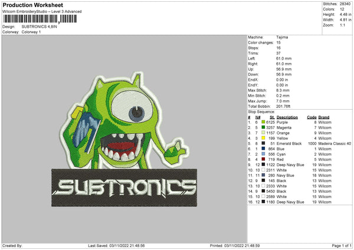Screen dimensions: 354x250
Task: Pick the yellow swatch in row 4
Action: (x=263, y=138)
